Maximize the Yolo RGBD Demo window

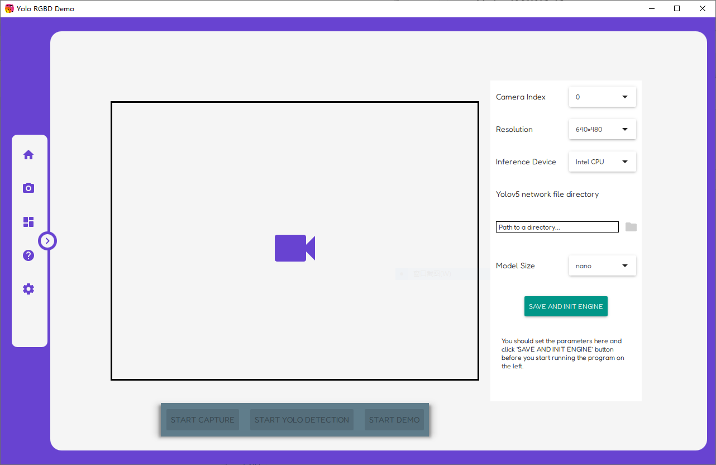pyautogui.click(x=677, y=8)
